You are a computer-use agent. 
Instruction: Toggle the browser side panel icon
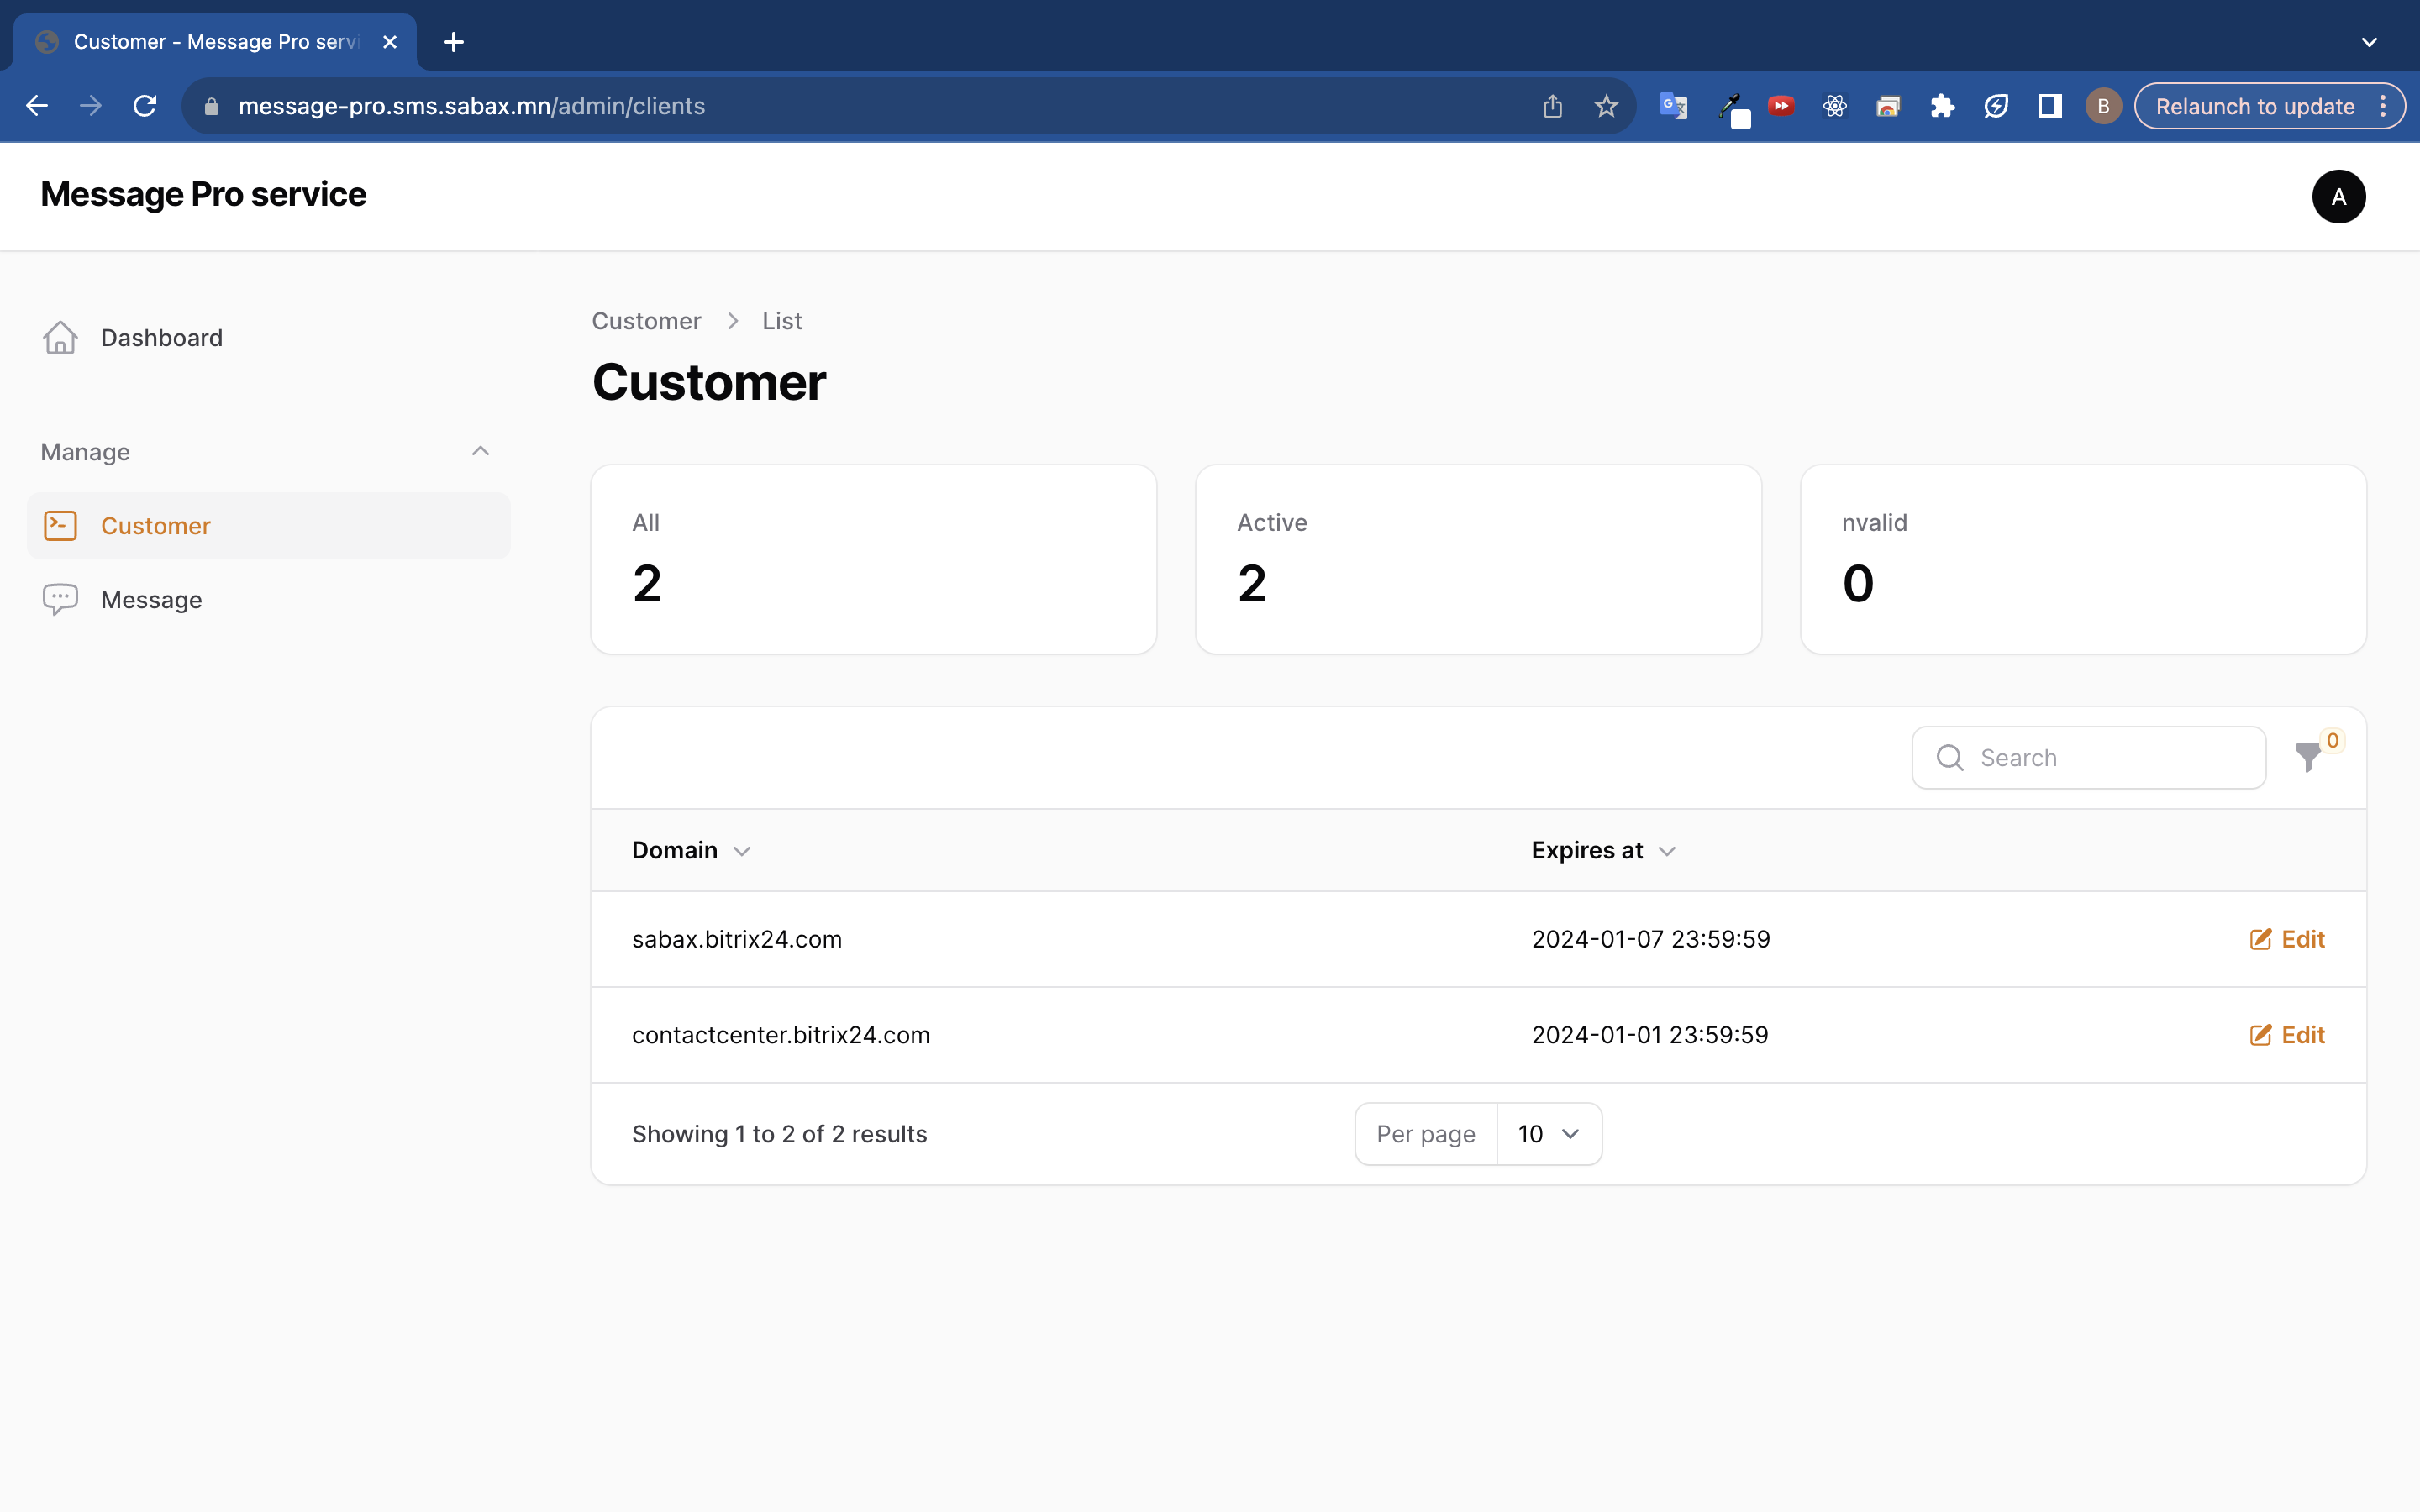click(2049, 106)
